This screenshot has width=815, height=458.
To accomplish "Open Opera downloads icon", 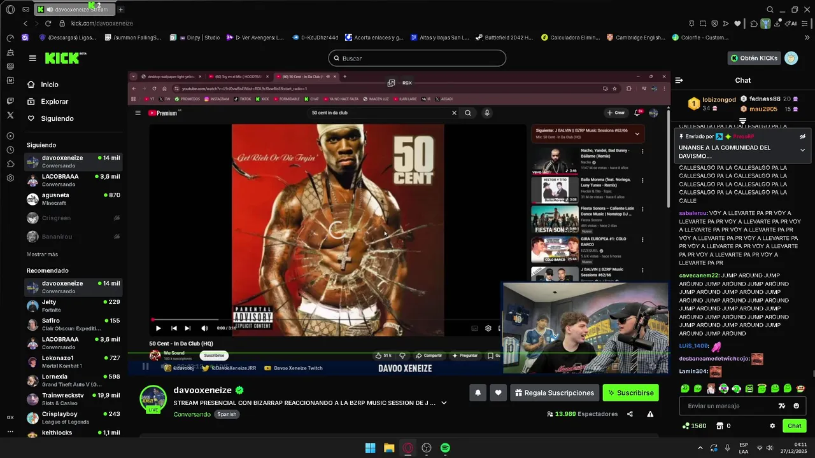I will [777, 24].
